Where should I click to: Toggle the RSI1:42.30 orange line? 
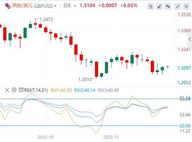(x=61, y=90)
